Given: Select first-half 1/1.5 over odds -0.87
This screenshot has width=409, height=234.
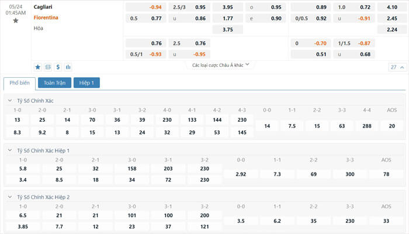Looking at the screenshot, I should click(354, 43).
